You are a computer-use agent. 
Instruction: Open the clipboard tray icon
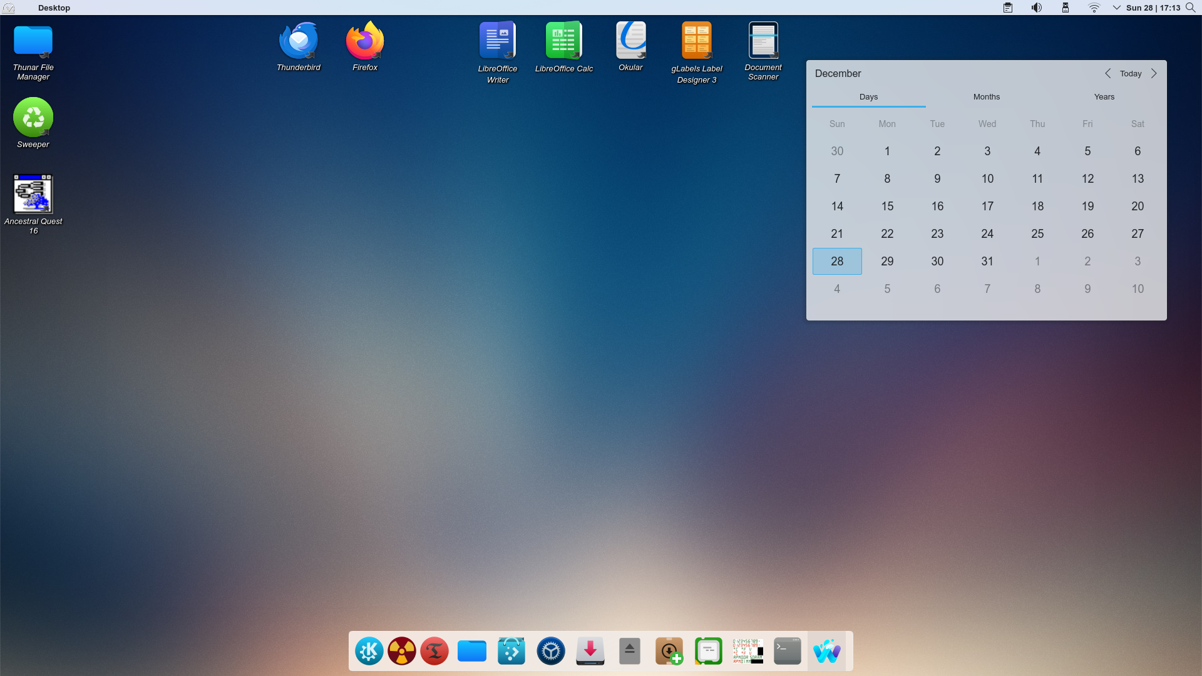(x=1008, y=8)
